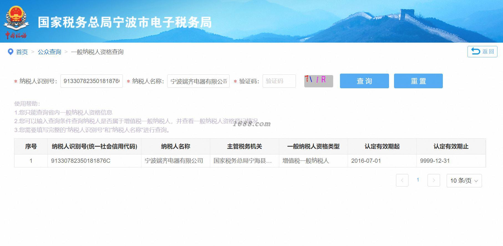The width and height of the screenshot is (503, 246).
Task: Click page number 1 in pagination
Action: click(418, 180)
